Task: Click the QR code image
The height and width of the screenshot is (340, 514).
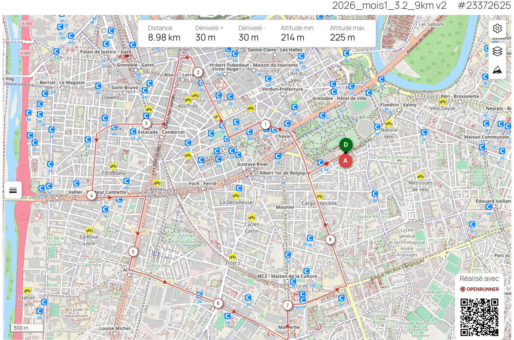Action: (x=479, y=317)
